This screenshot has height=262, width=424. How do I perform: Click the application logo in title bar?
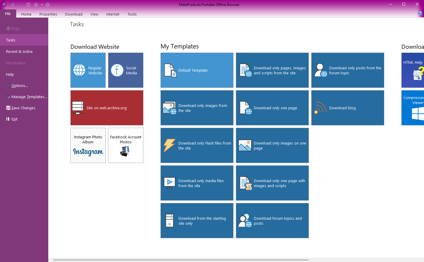[4, 5]
